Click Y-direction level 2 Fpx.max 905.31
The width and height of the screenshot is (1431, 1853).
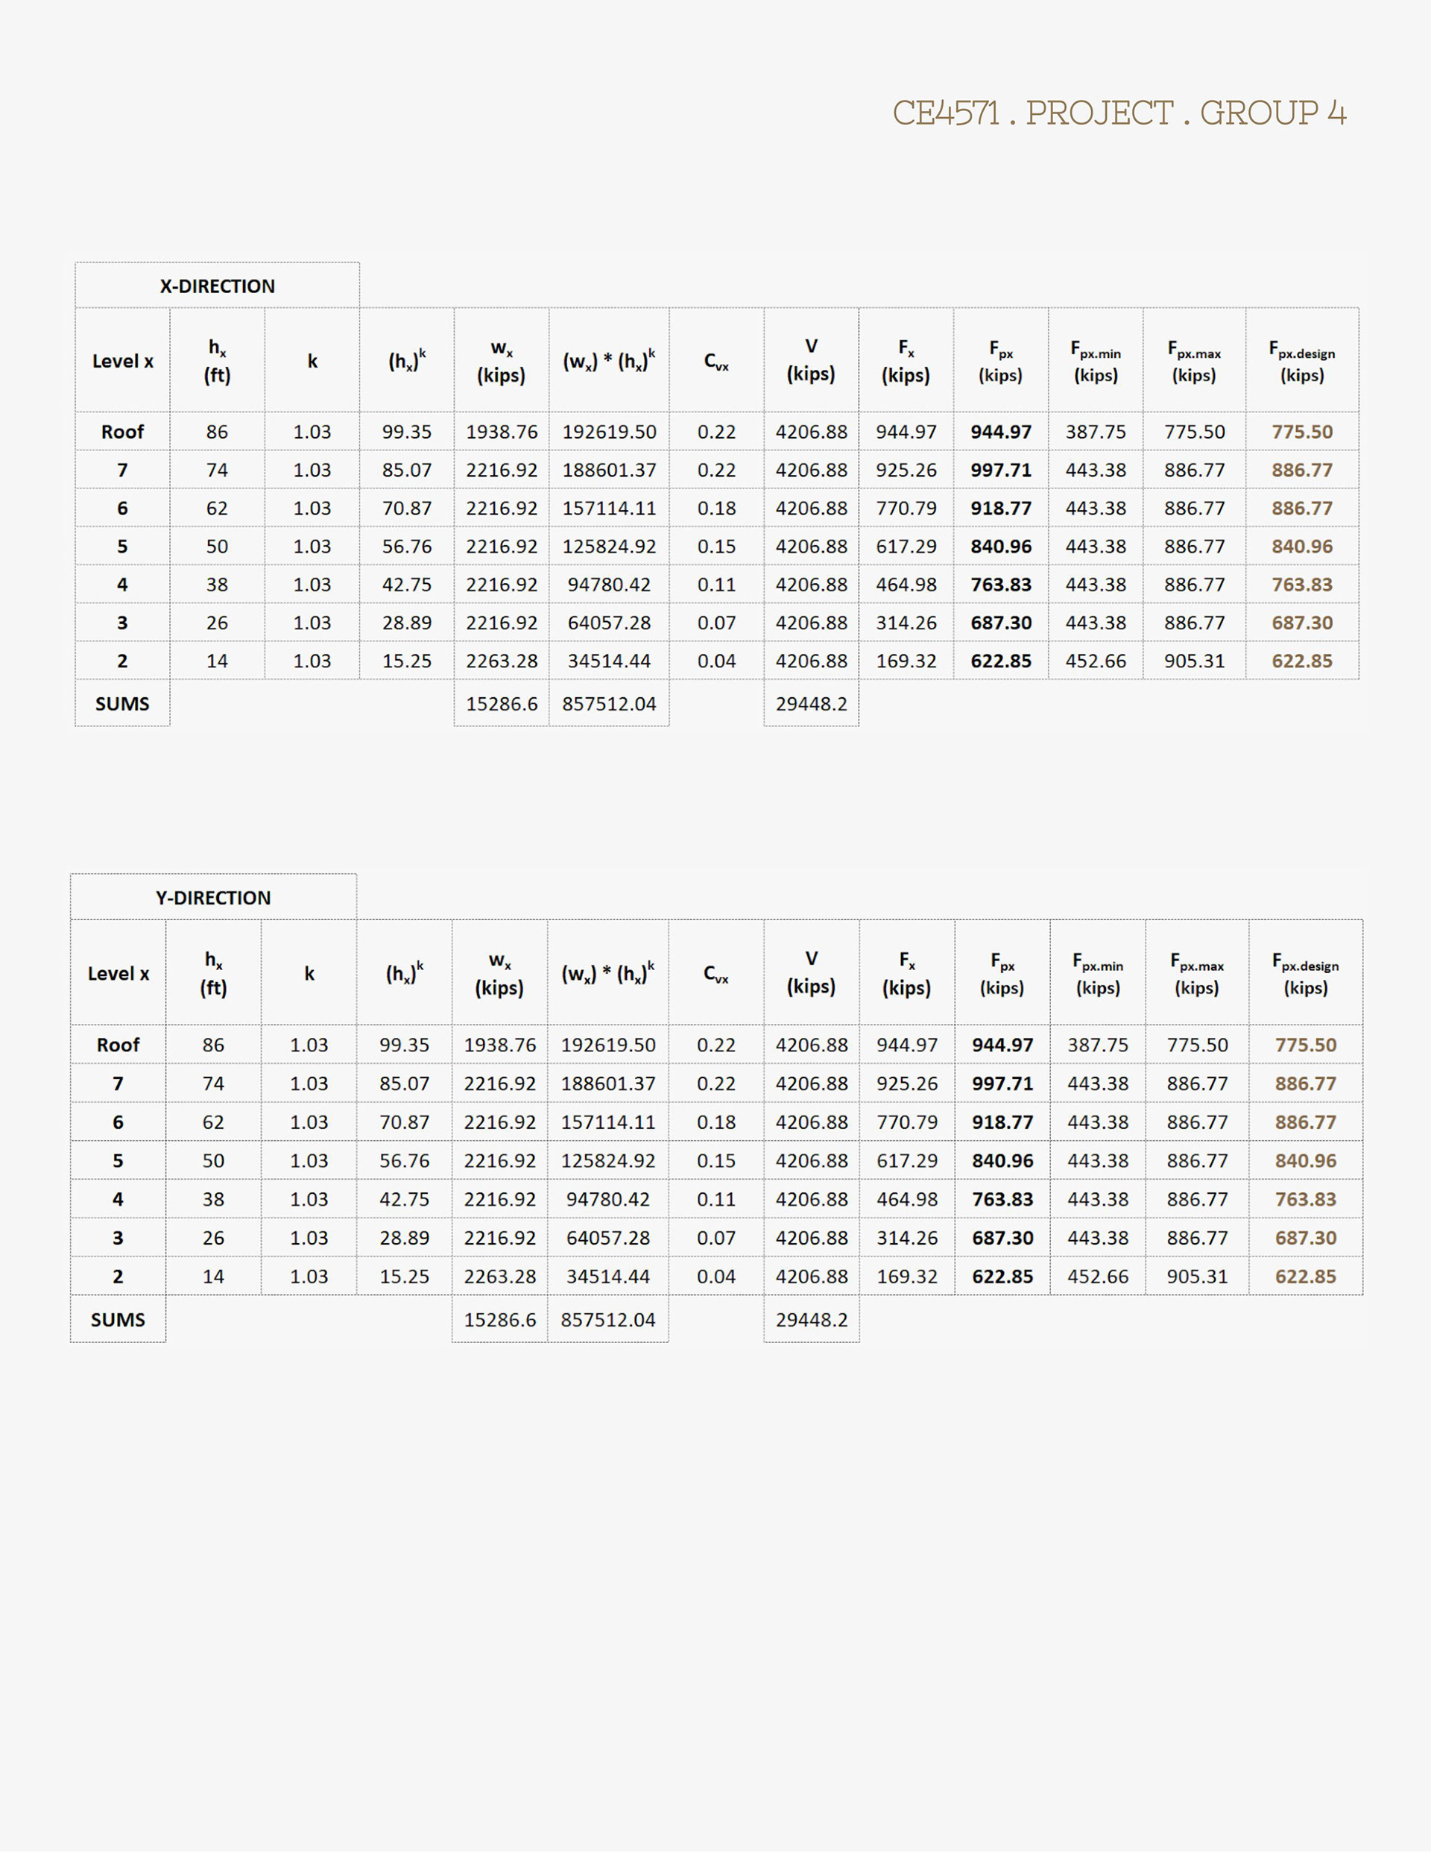[x=1197, y=1276]
